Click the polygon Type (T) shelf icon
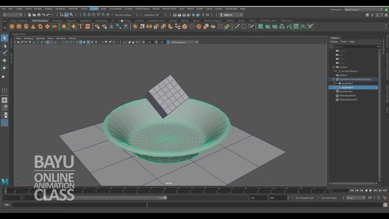This screenshot has width=389, height=219. point(81,27)
